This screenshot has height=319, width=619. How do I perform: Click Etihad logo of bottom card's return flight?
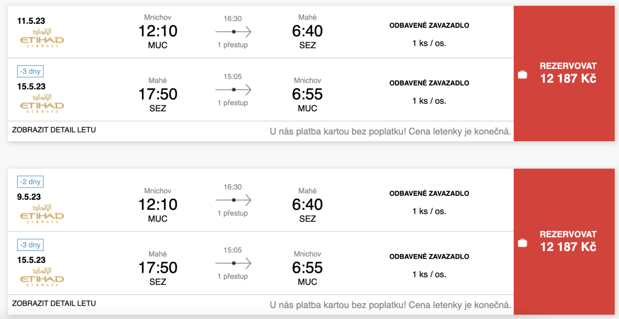(42, 277)
